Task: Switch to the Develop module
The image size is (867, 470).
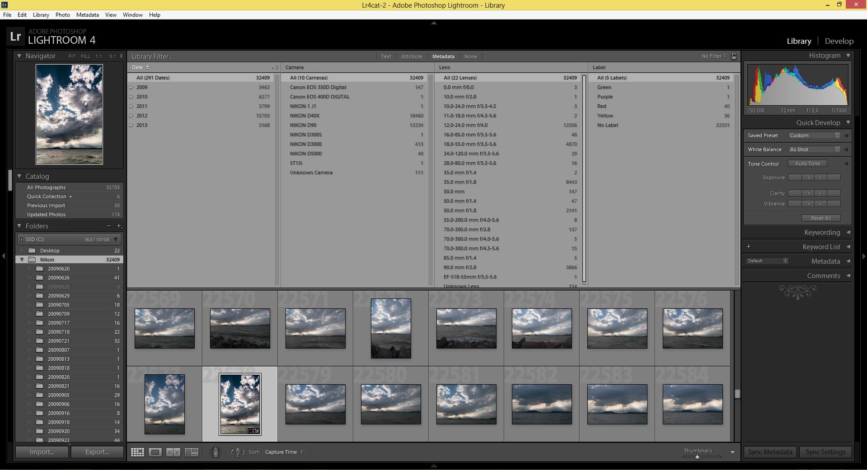Action: pyautogui.click(x=839, y=41)
